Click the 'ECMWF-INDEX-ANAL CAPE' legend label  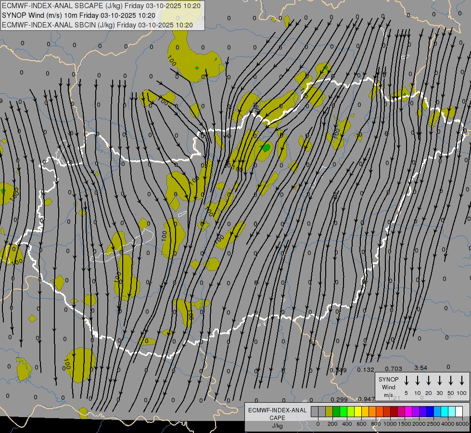pyautogui.click(x=277, y=414)
